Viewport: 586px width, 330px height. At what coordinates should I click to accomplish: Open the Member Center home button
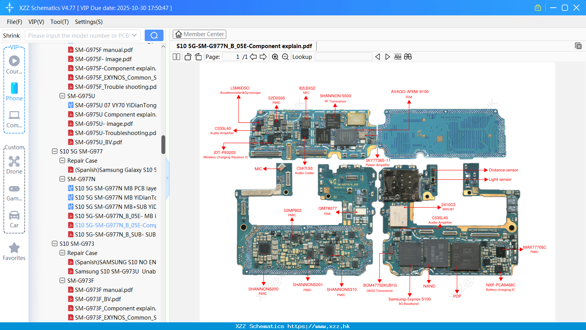coord(199,34)
